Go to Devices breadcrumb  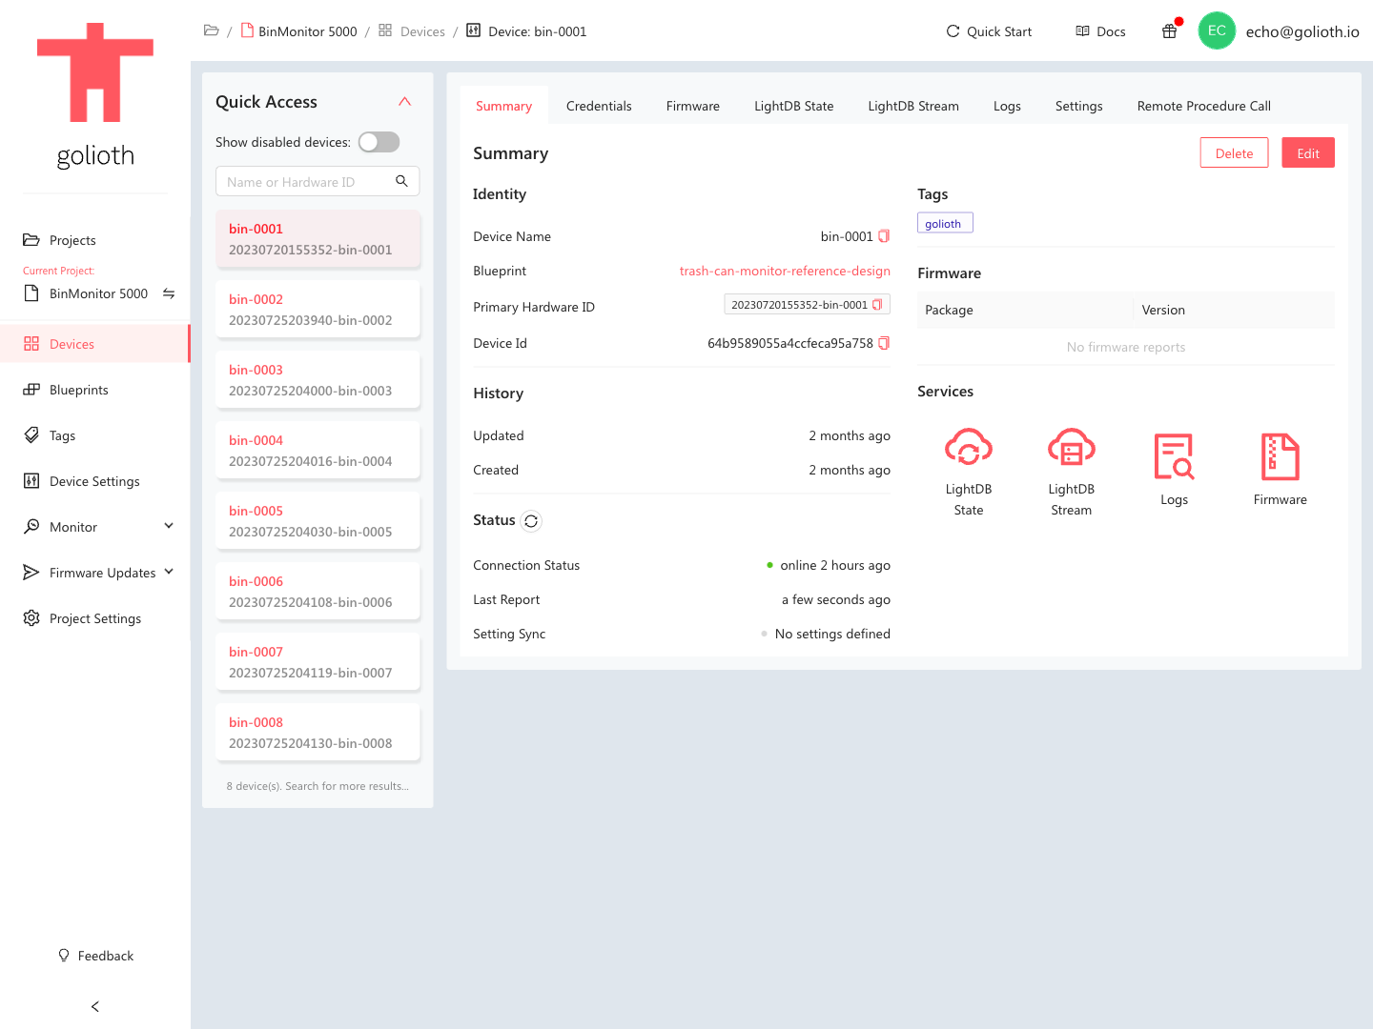click(412, 31)
